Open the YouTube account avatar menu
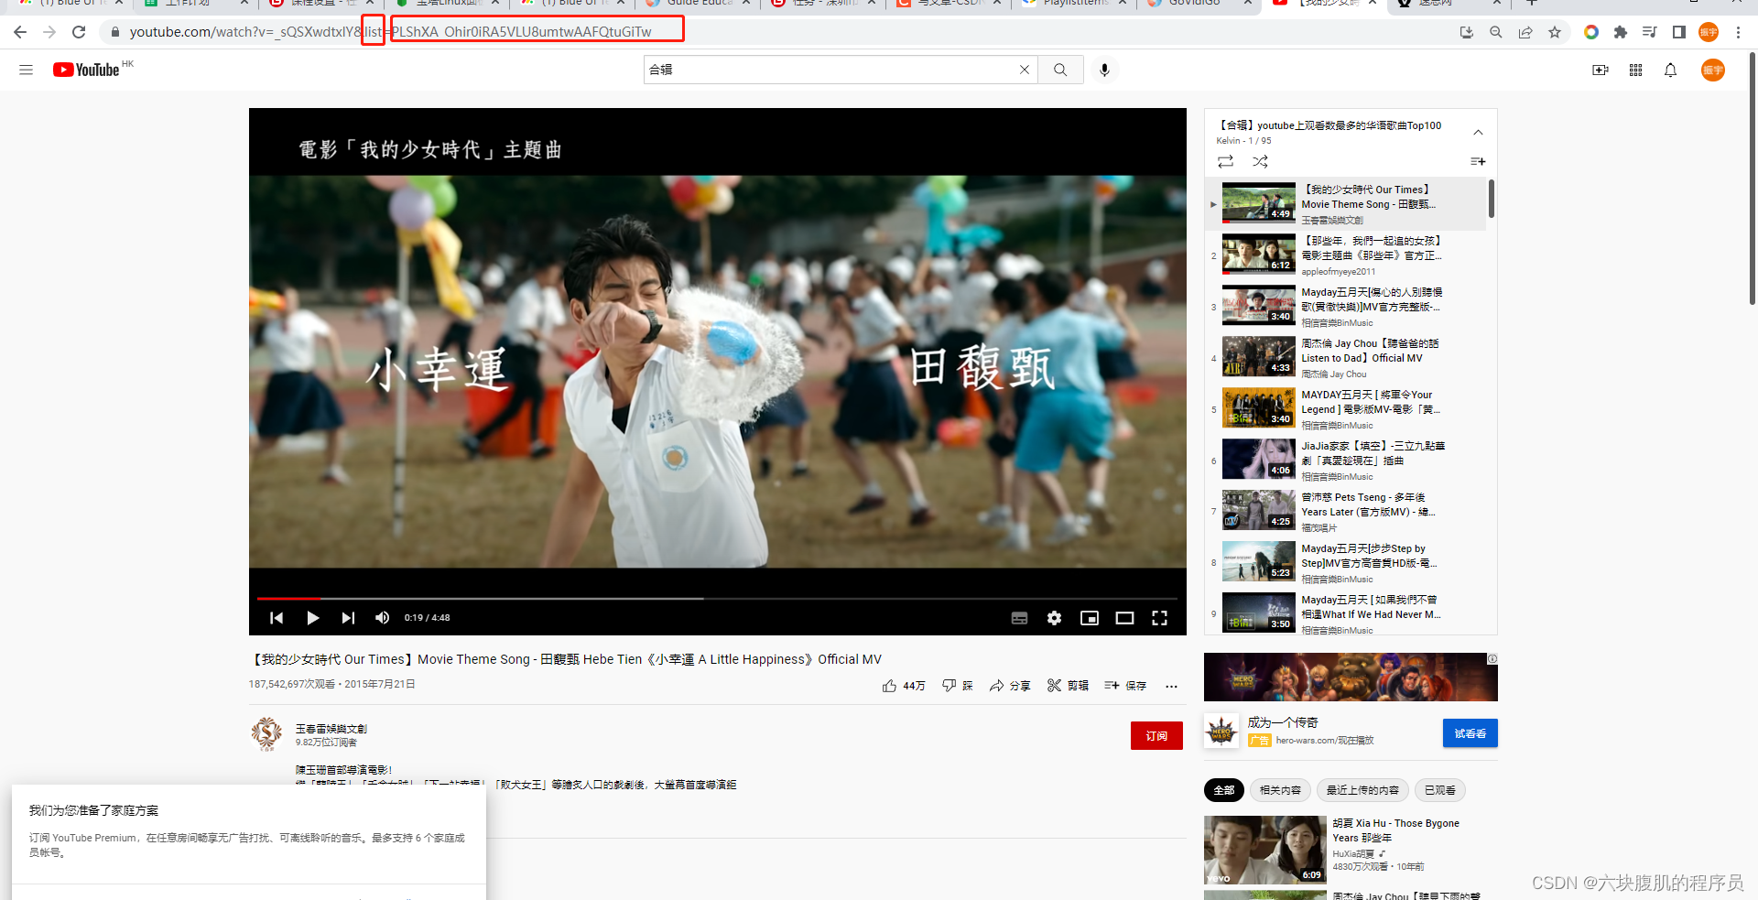This screenshot has width=1758, height=900. point(1713,70)
